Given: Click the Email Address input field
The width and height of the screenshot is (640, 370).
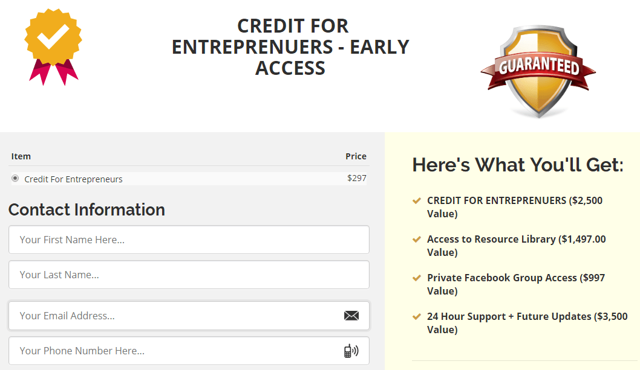Looking at the screenshot, I should (x=175, y=316).
